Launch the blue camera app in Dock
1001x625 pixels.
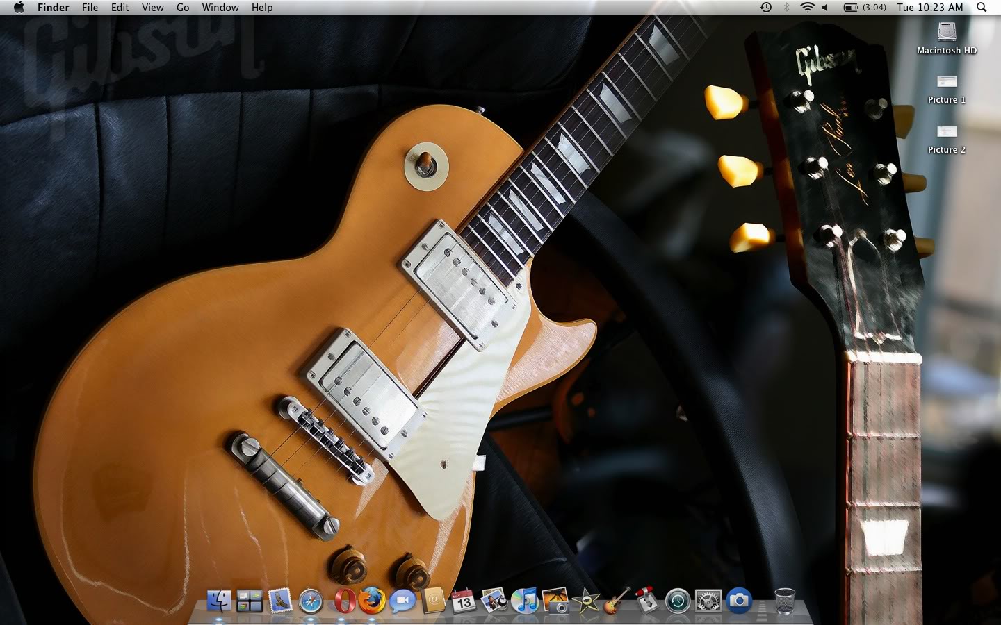(739, 600)
